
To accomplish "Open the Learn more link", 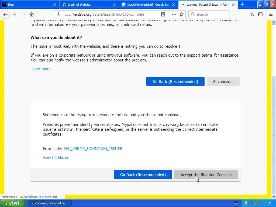I will click(x=42, y=69).
